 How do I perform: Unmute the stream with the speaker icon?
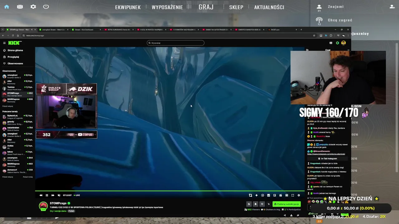tap(59, 195)
